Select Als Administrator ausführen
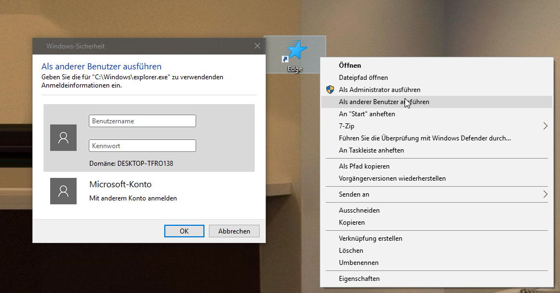The width and height of the screenshot is (560, 293). pyautogui.click(x=437, y=90)
